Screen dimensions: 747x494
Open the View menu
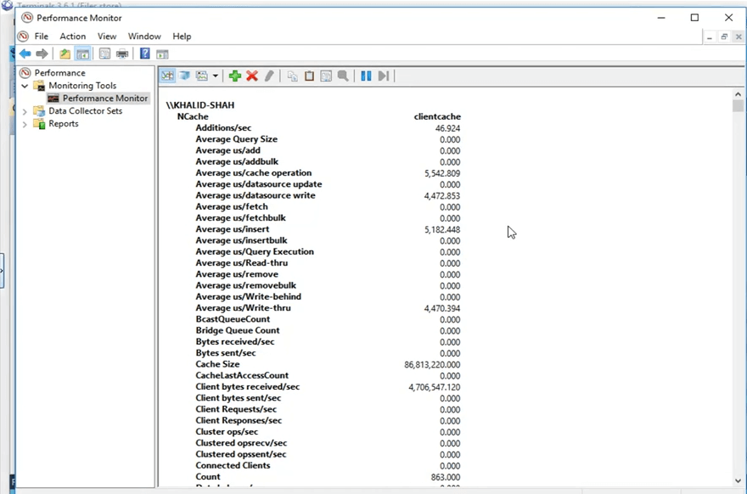pos(107,36)
